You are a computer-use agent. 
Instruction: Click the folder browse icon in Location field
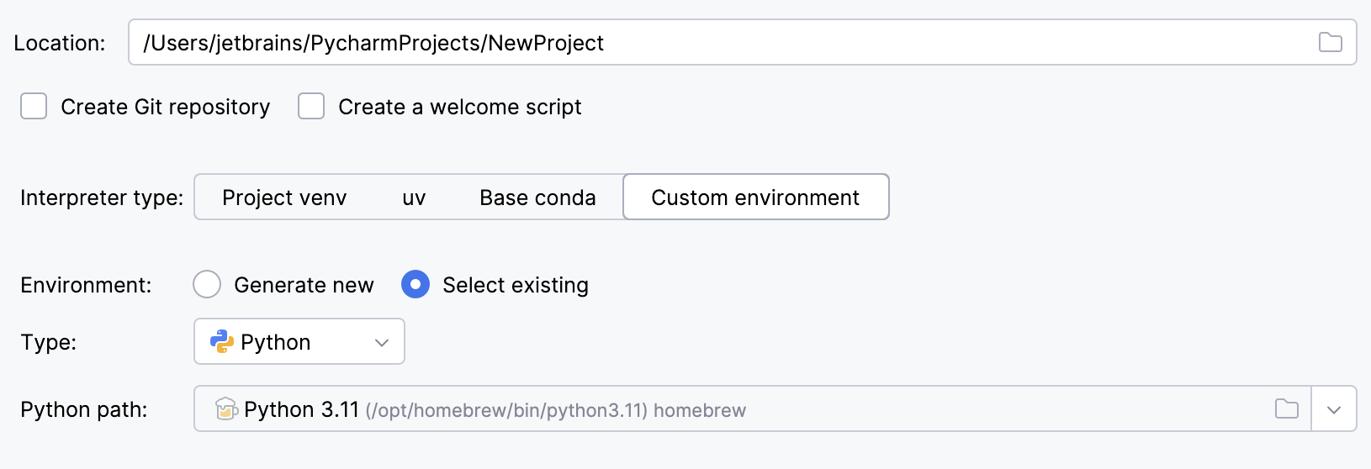[x=1330, y=42]
